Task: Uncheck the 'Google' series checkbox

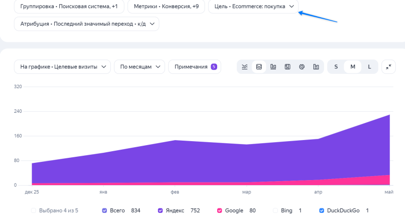Action: click(x=220, y=210)
